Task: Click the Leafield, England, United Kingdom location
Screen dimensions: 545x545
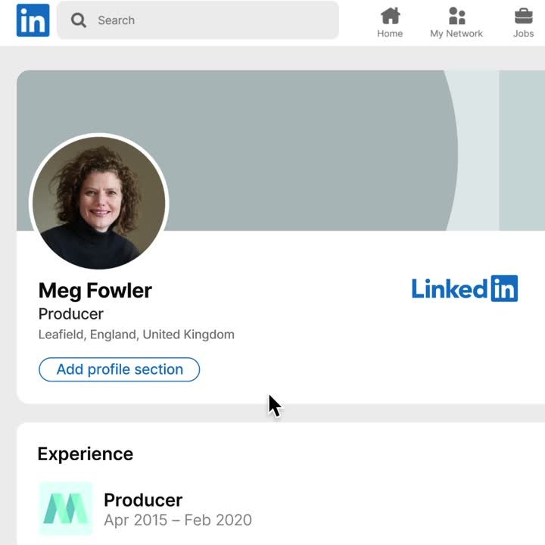Action: tap(136, 335)
